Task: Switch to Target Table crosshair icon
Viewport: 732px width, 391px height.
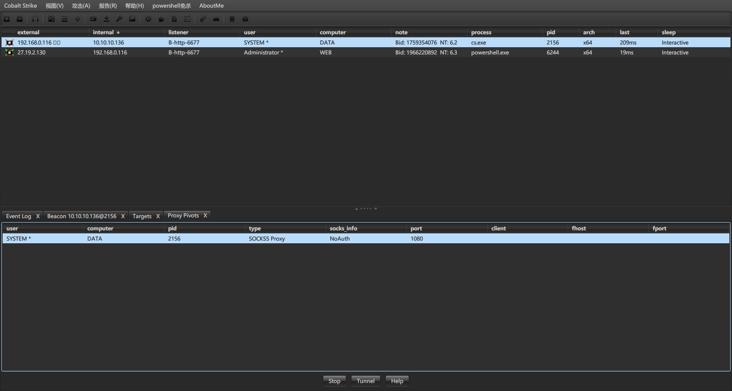Action: click(77, 19)
